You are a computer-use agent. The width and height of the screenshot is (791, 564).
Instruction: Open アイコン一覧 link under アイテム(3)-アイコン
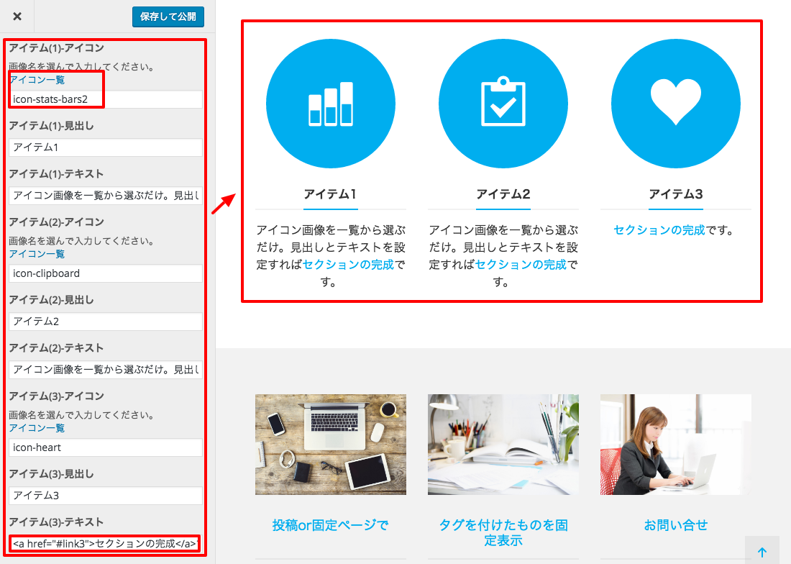click(x=37, y=428)
